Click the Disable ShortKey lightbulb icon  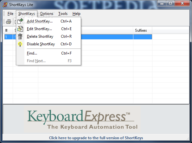(20, 44)
